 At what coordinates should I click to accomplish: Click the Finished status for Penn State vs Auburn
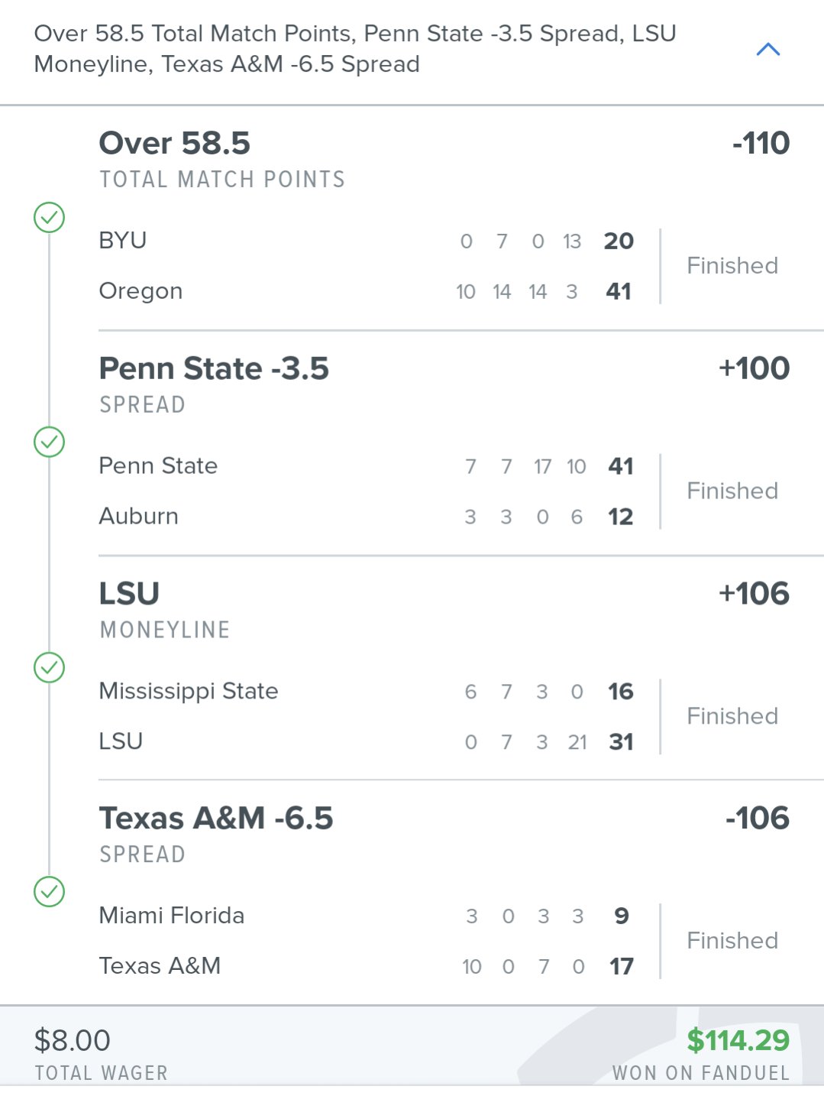point(732,491)
